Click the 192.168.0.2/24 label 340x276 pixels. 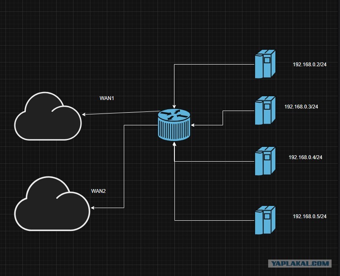pyautogui.click(x=310, y=64)
